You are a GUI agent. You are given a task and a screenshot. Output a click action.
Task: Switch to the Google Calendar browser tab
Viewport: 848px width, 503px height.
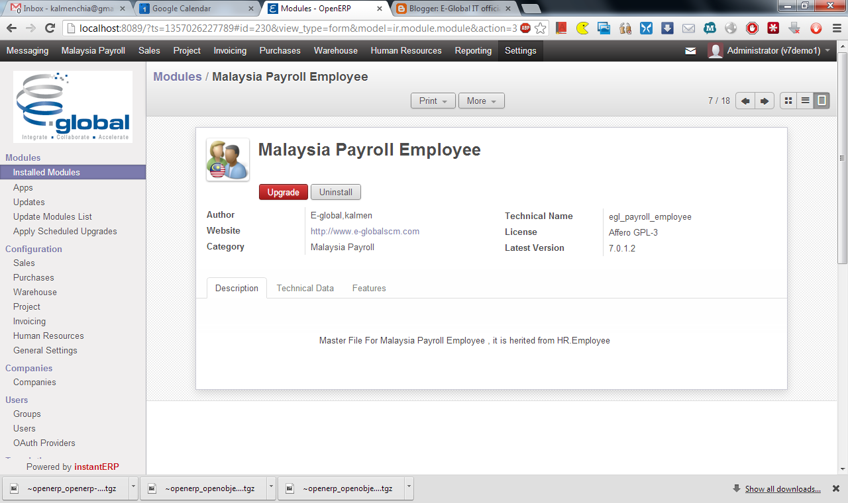195,9
